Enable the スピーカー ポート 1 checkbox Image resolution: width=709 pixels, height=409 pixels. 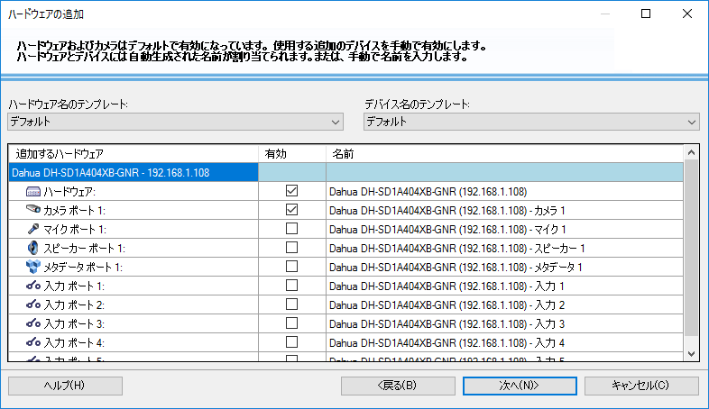291,248
